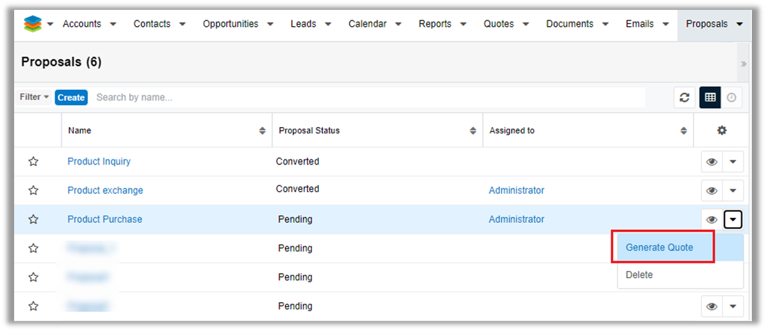This screenshot has height=331, width=766.
Task: Select Generate Quote from the menu
Action: click(659, 248)
